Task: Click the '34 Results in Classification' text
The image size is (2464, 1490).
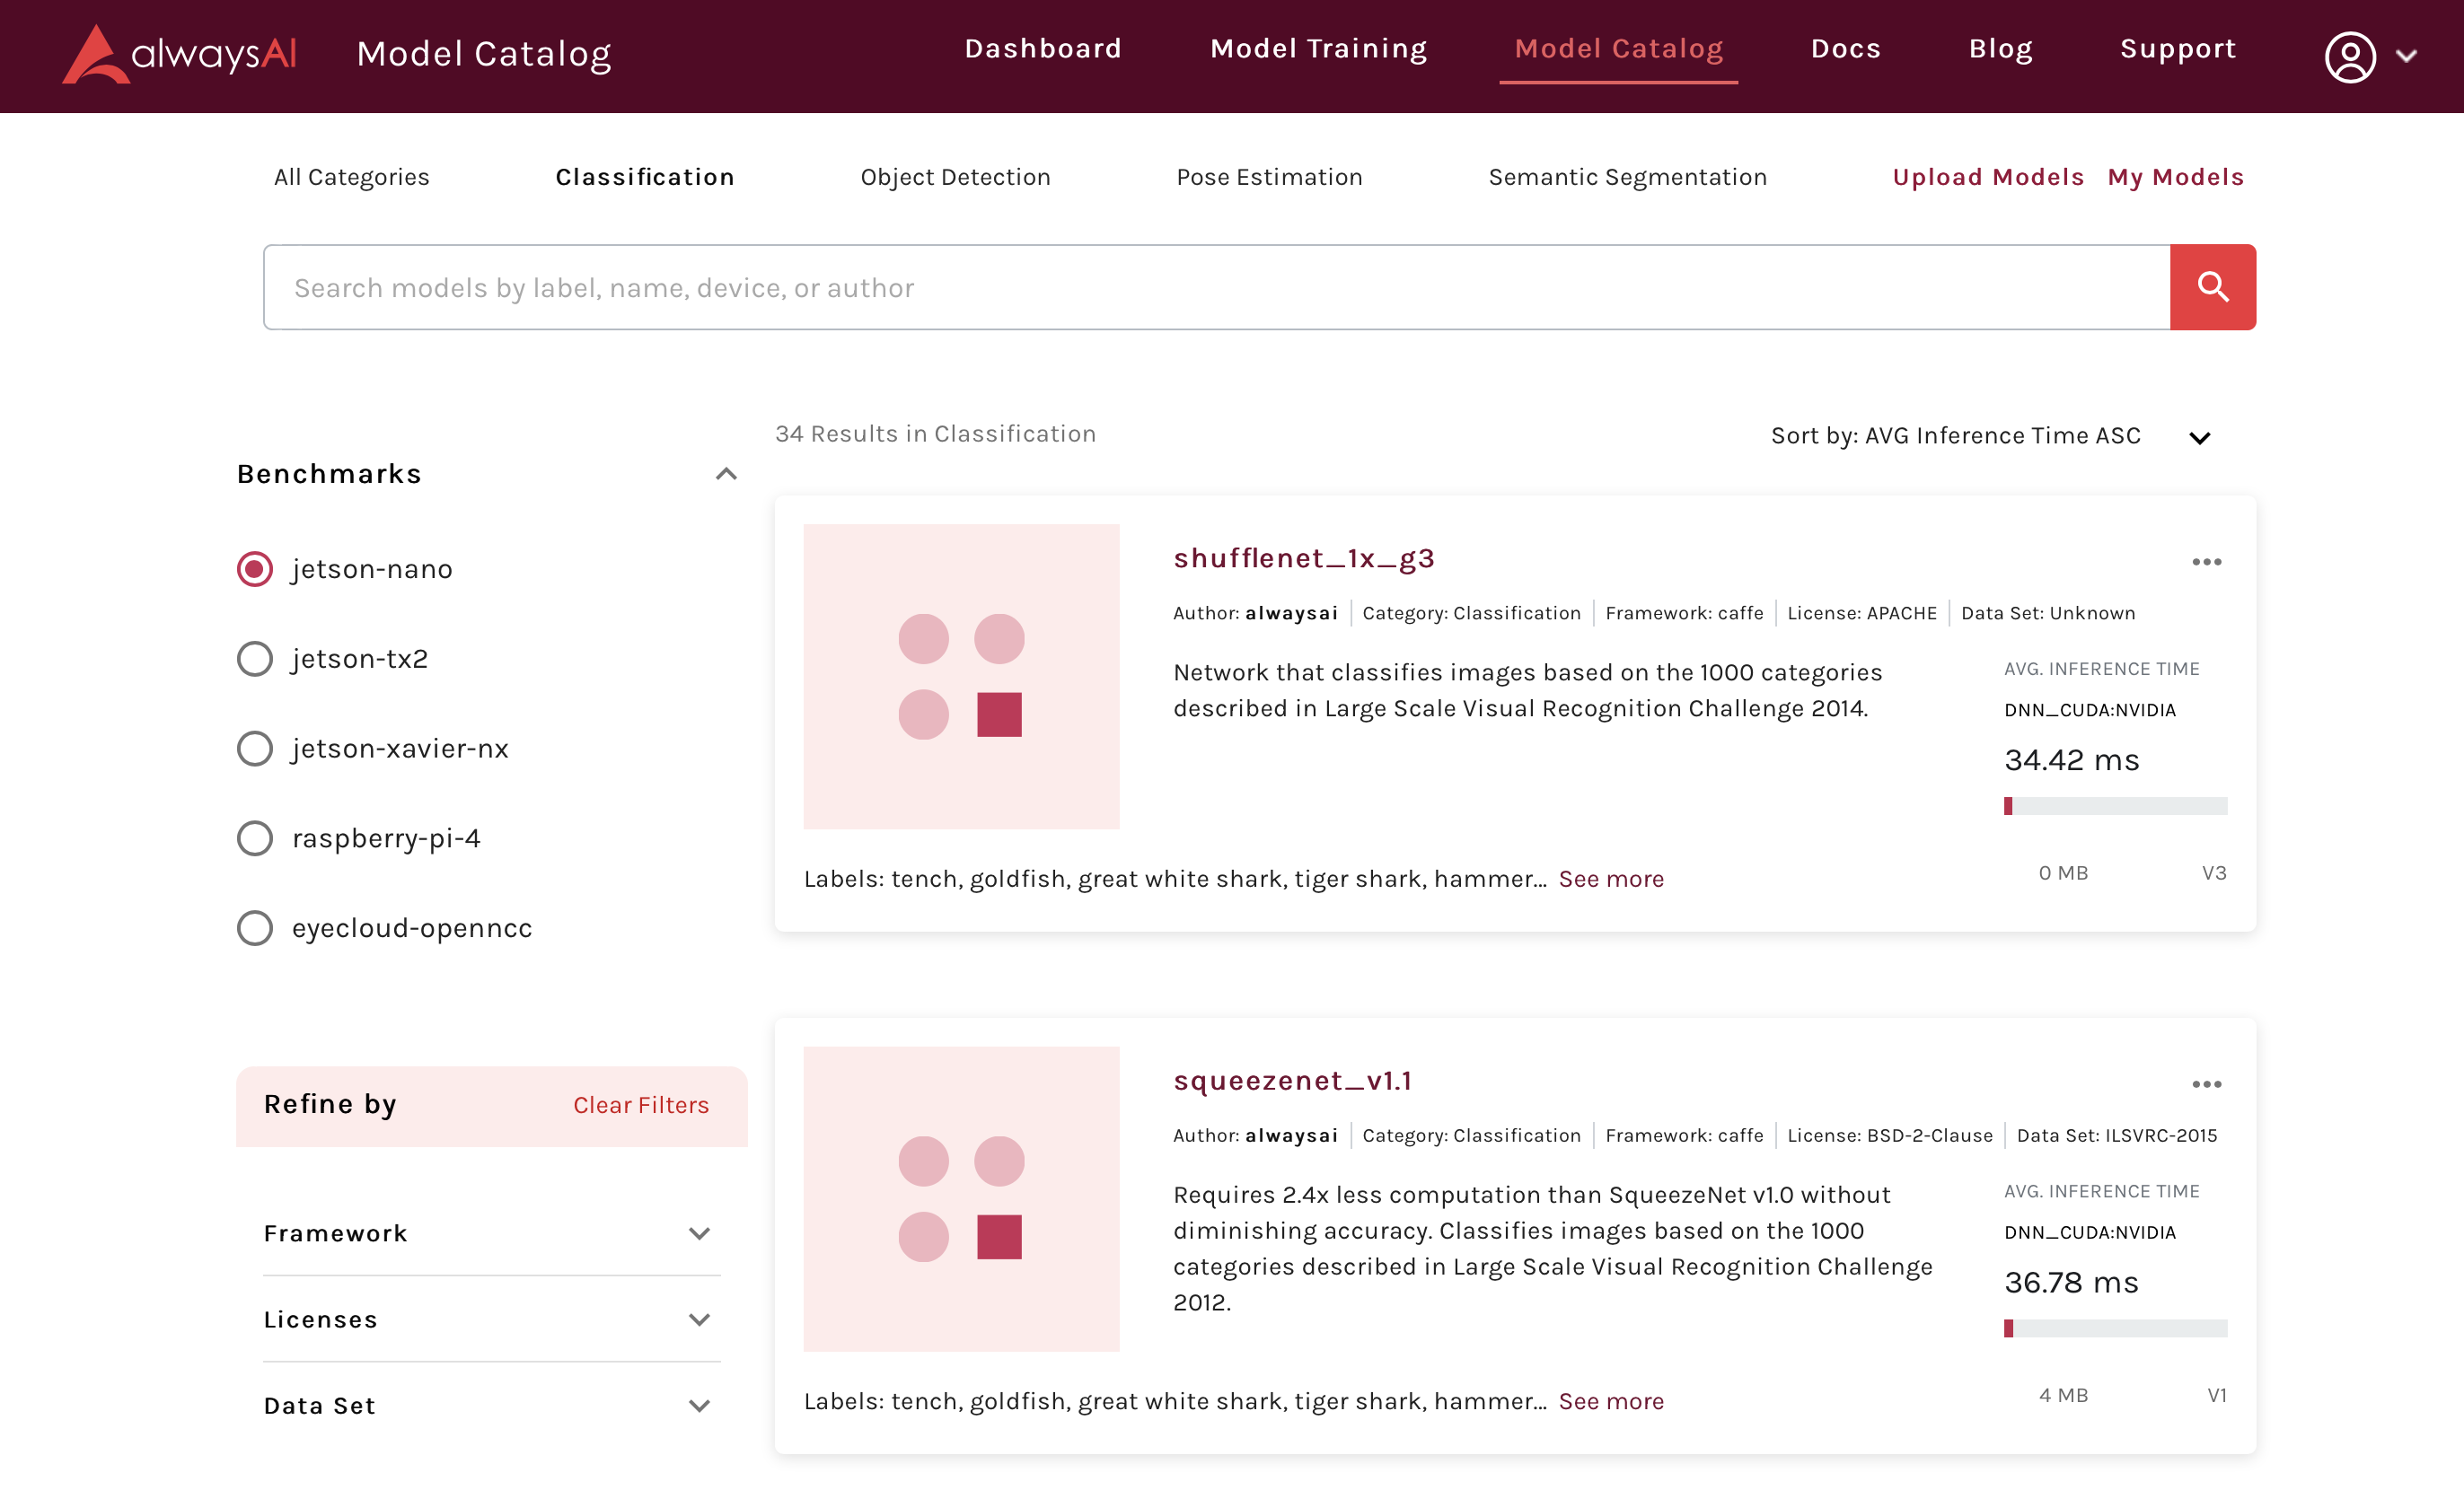Action: 935,434
